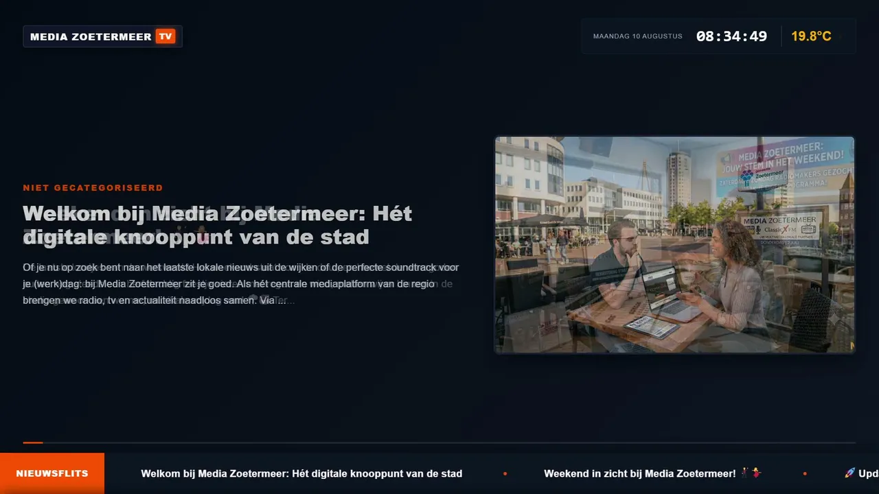Click the orange TV badge in the logo
Screen dimensions: 879x494
coord(165,36)
